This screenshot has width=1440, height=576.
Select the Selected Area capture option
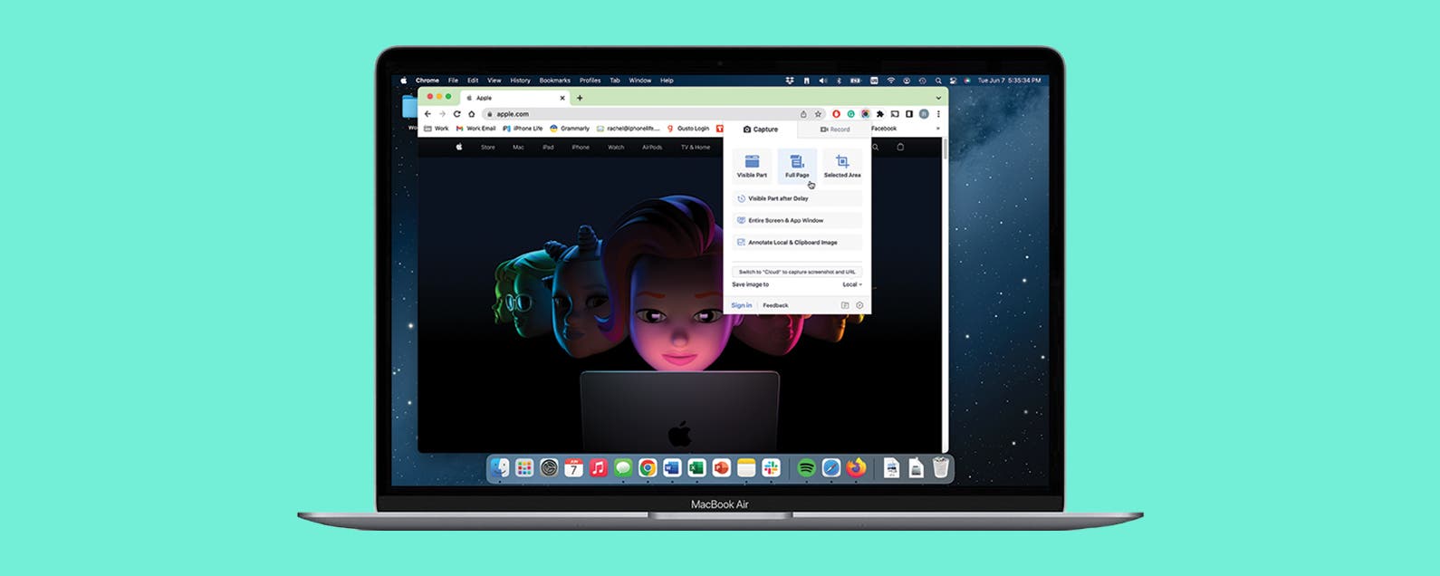(x=842, y=165)
